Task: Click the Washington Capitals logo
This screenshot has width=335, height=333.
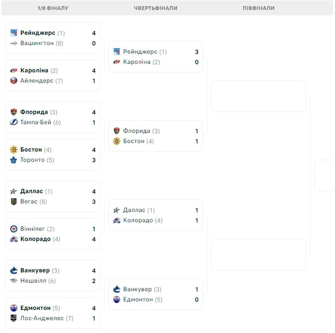Action: click(14, 43)
